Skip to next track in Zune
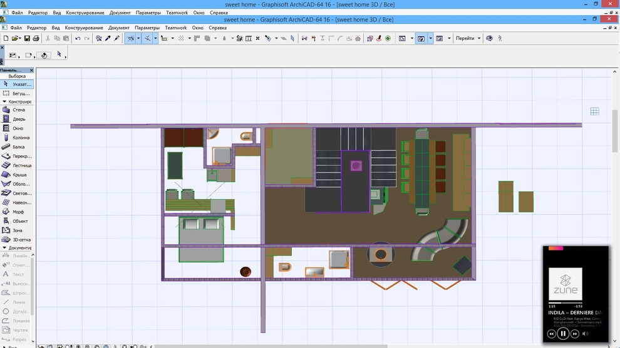Screen dimensions: 620x348 click(575, 334)
